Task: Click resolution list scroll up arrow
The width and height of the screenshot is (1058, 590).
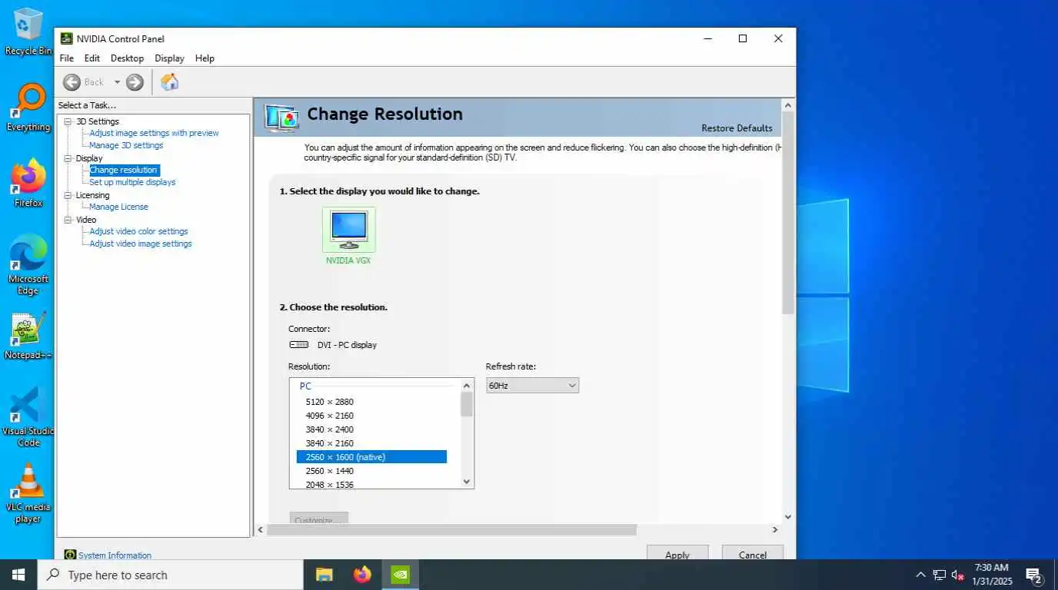Action: (x=467, y=386)
